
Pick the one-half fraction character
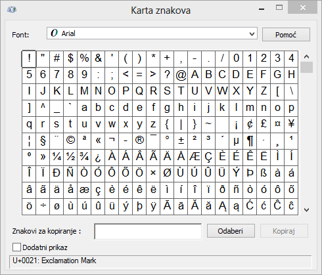pos(70,158)
